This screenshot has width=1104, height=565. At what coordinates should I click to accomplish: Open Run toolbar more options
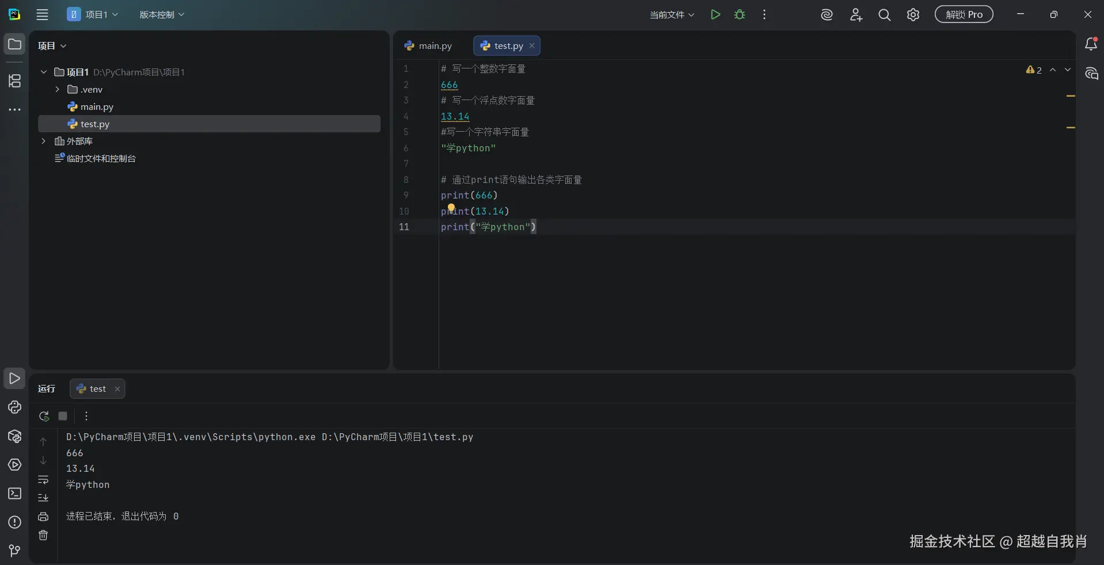coord(86,416)
